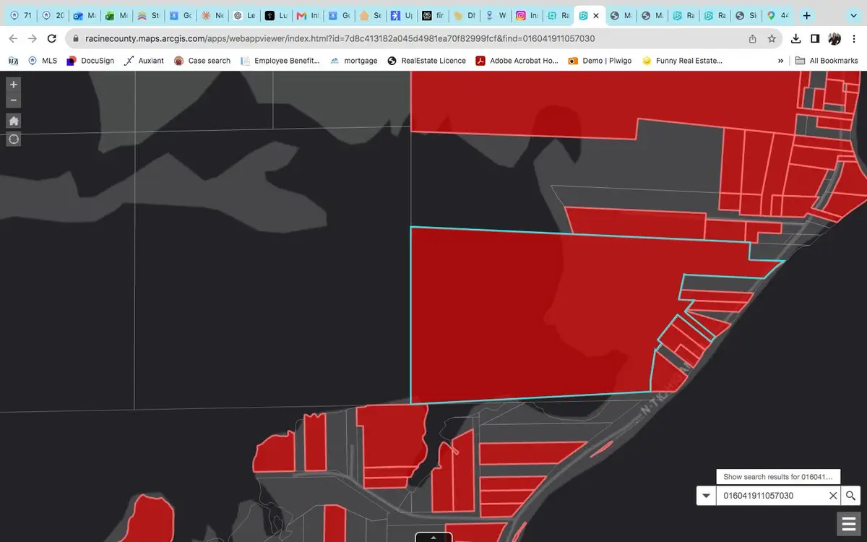
Task: Clear the parcel search text
Action: (x=833, y=496)
